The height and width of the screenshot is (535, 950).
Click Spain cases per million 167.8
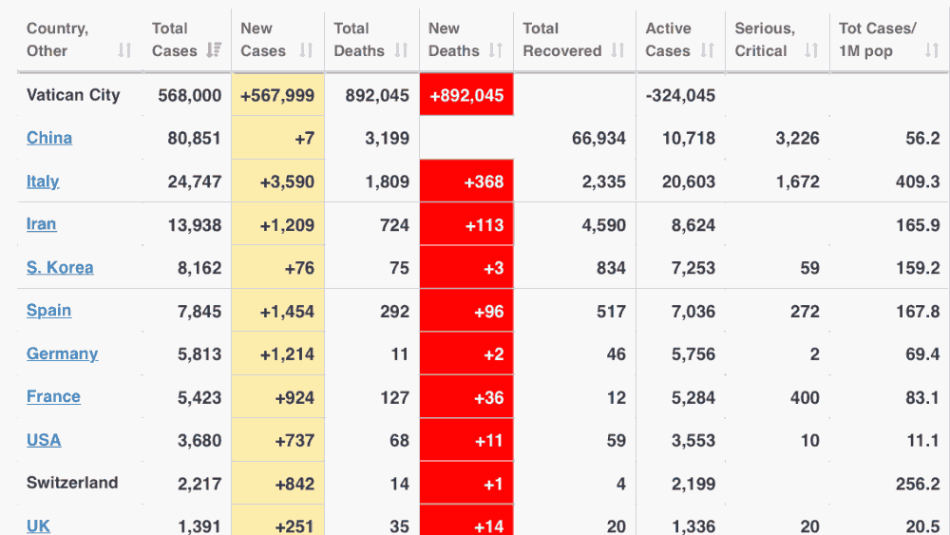pyautogui.click(x=918, y=312)
